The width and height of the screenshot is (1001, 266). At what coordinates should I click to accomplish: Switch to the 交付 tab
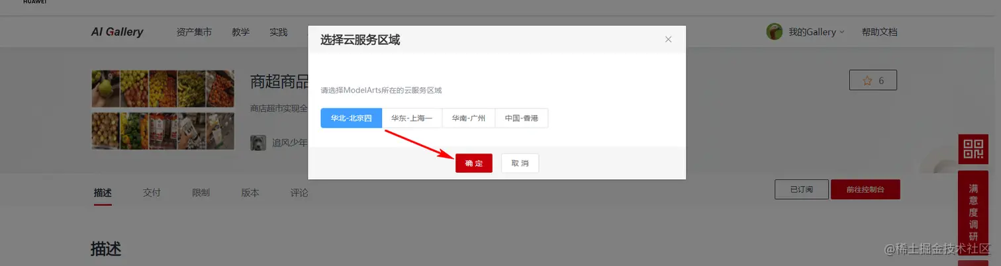tap(152, 193)
